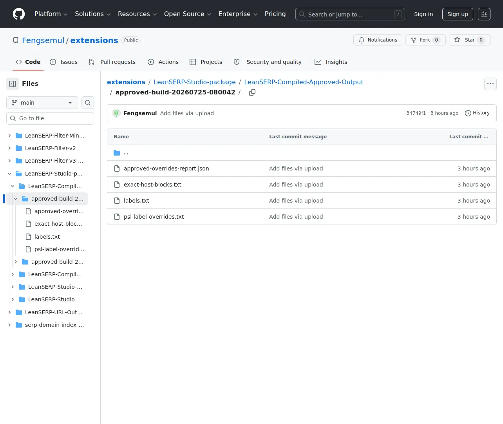Expand the LeanSERP-Studio folder chevron

point(13,299)
